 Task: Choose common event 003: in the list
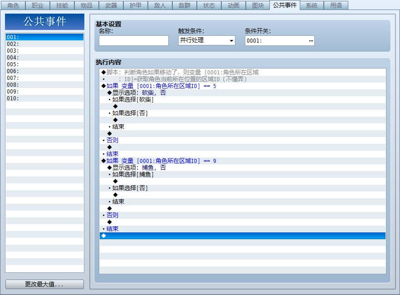point(44,50)
